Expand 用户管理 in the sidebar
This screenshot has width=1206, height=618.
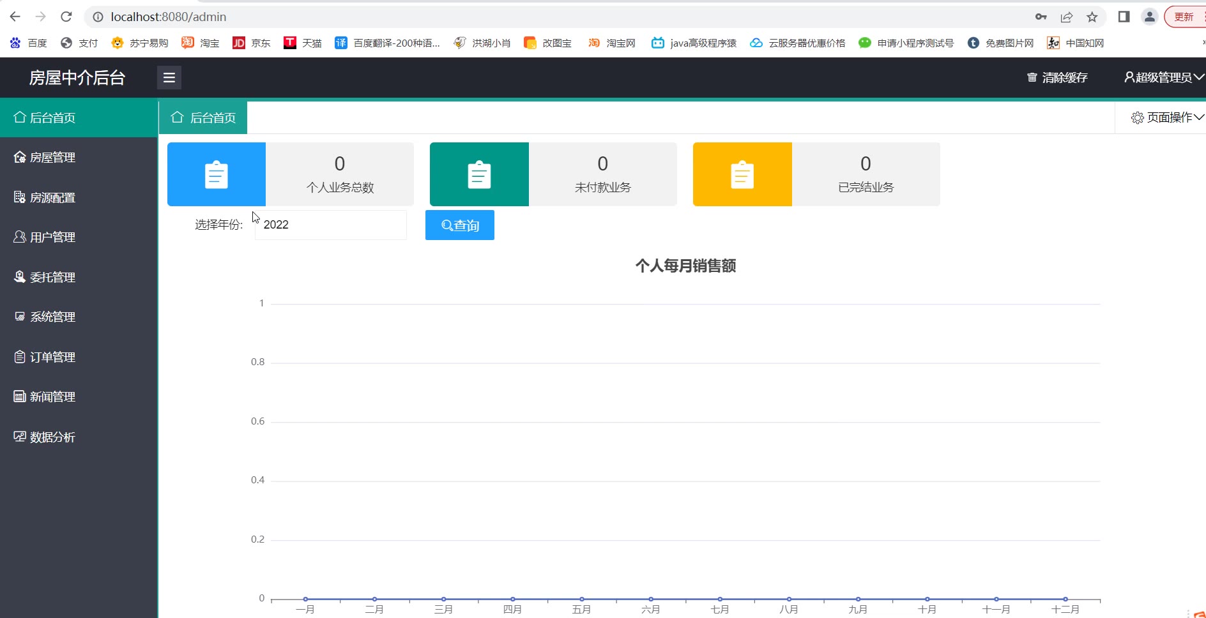point(79,237)
